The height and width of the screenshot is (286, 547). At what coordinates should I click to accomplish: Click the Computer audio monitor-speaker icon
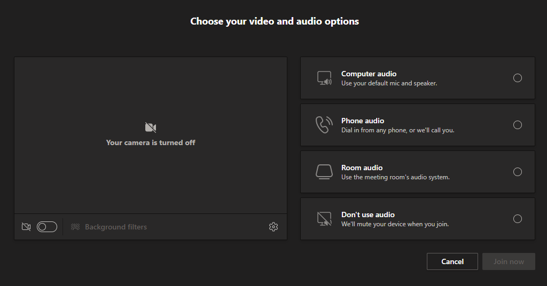coord(324,78)
